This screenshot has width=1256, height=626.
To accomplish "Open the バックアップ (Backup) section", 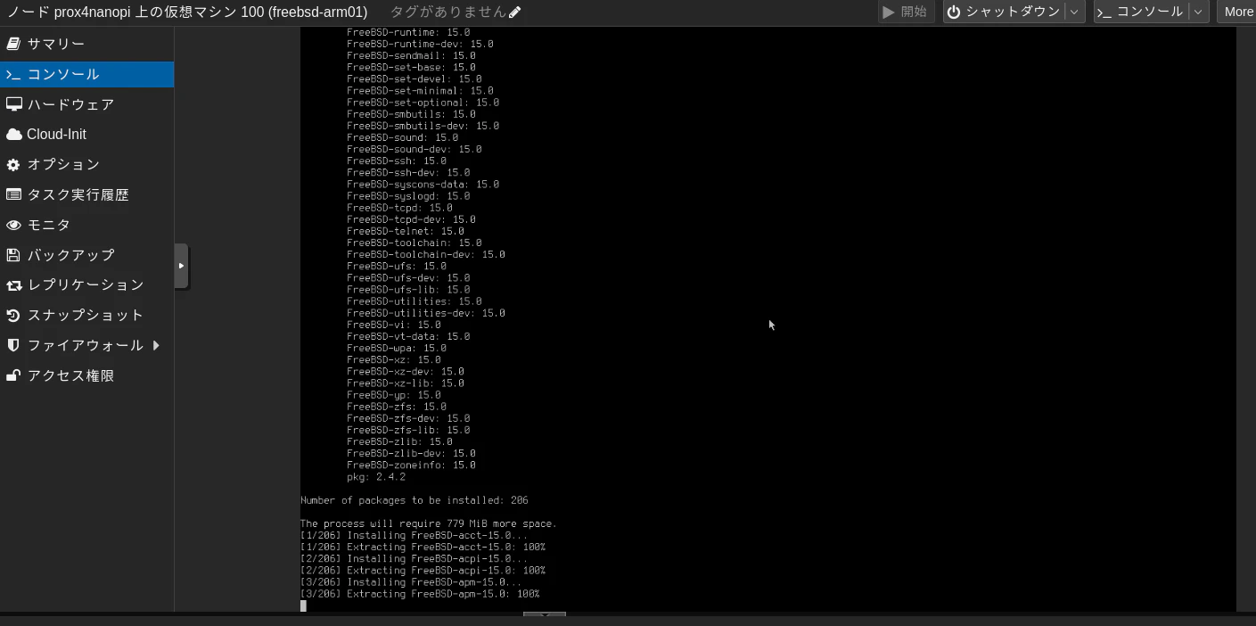I will tap(86, 255).
